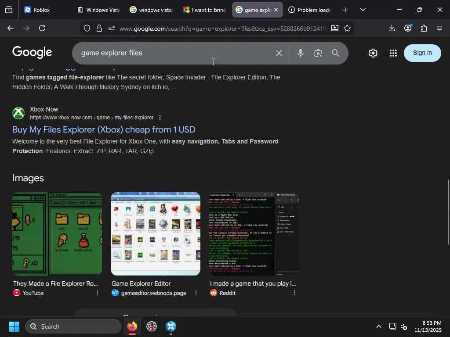Click the Xbox-Now site favicon

pos(18,113)
